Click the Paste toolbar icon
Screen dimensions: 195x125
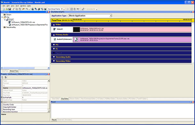19,9
